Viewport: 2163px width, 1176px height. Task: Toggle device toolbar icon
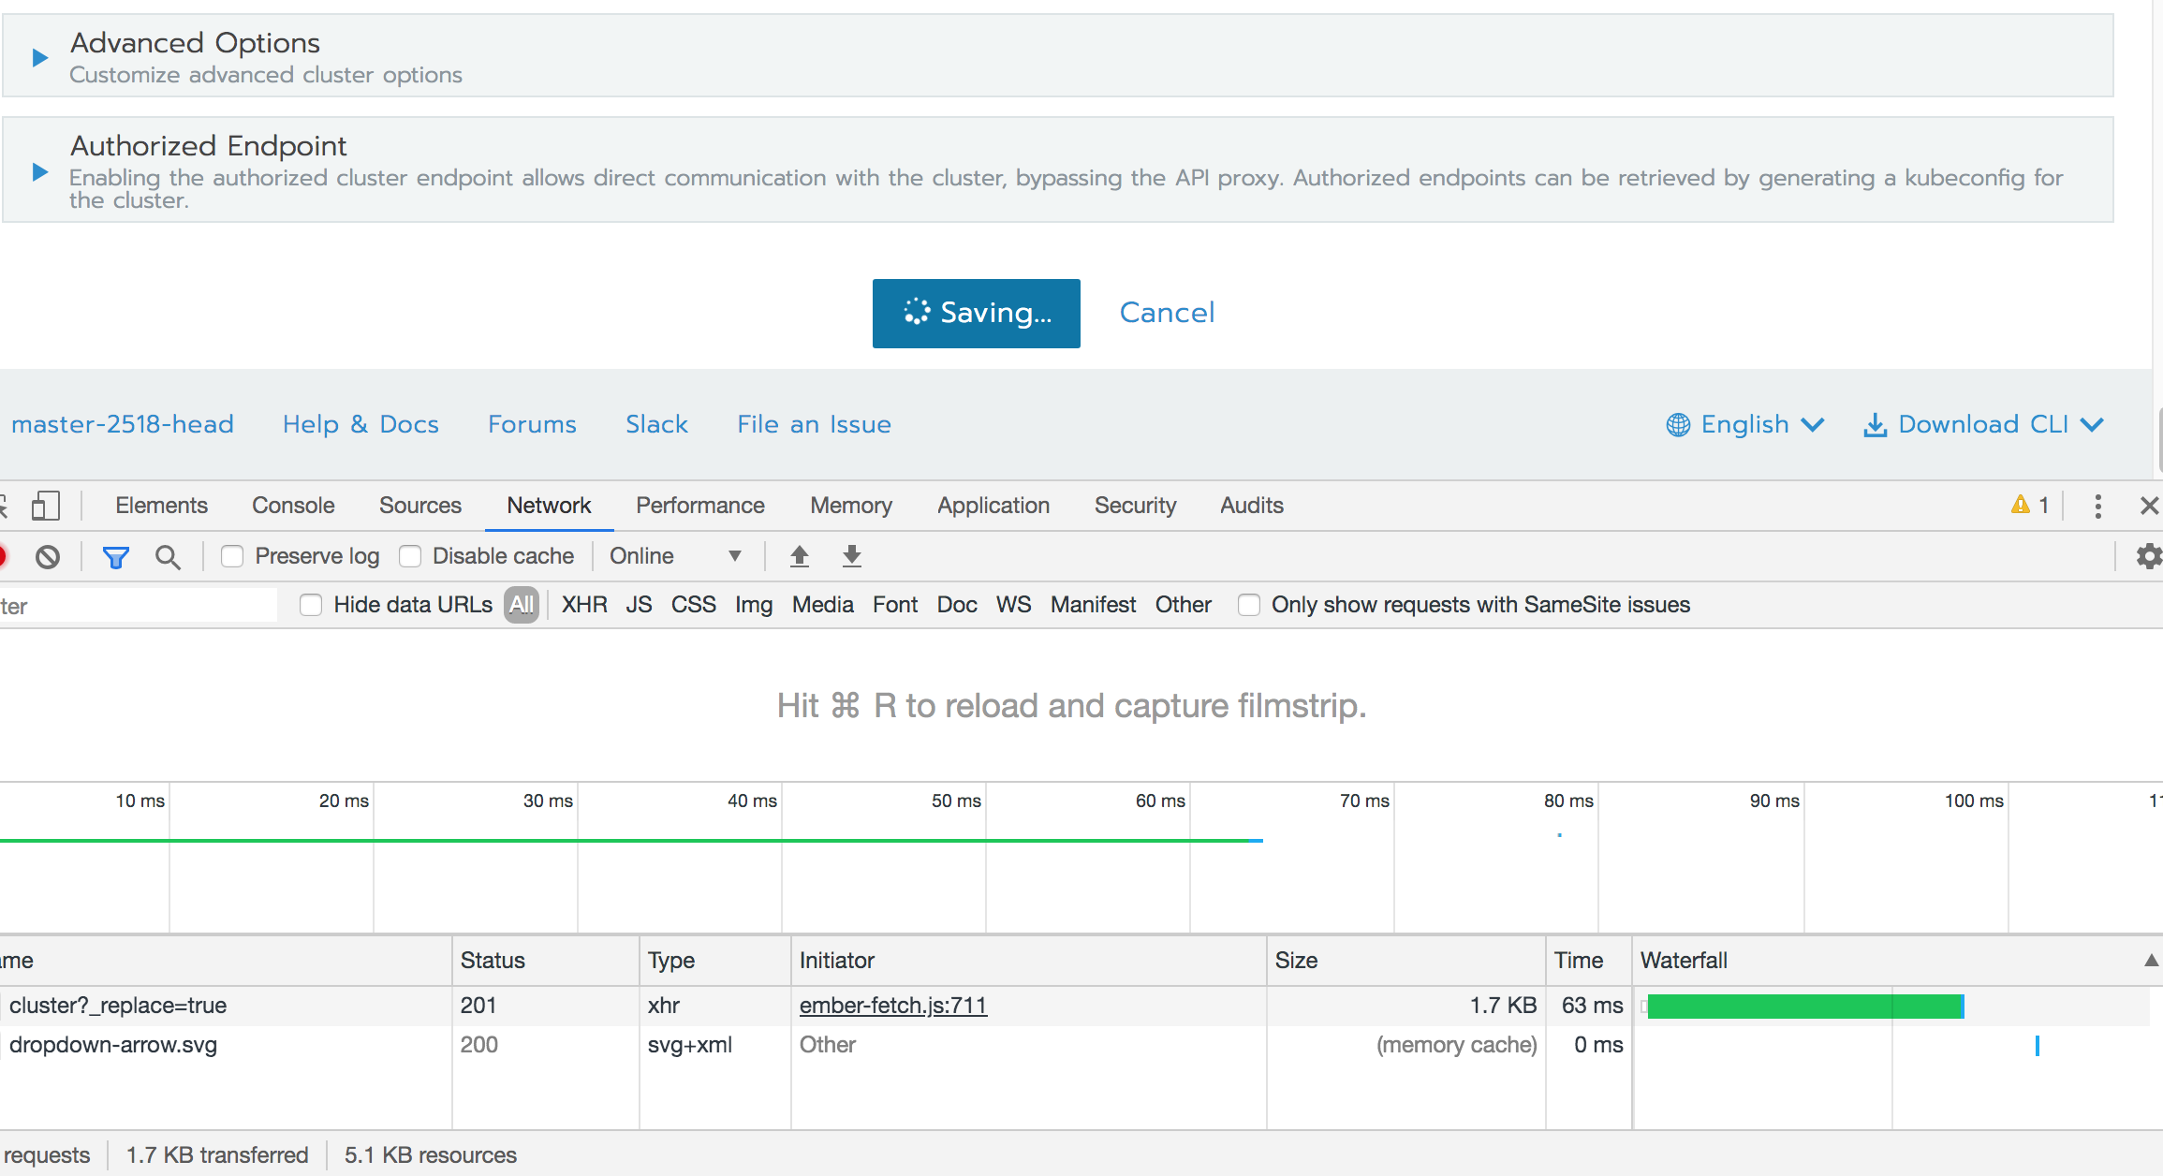45,506
